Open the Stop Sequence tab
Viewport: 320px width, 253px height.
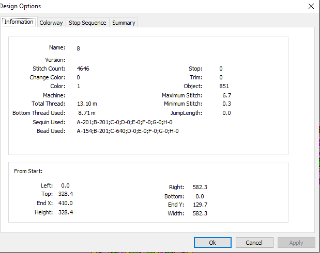click(87, 23)
